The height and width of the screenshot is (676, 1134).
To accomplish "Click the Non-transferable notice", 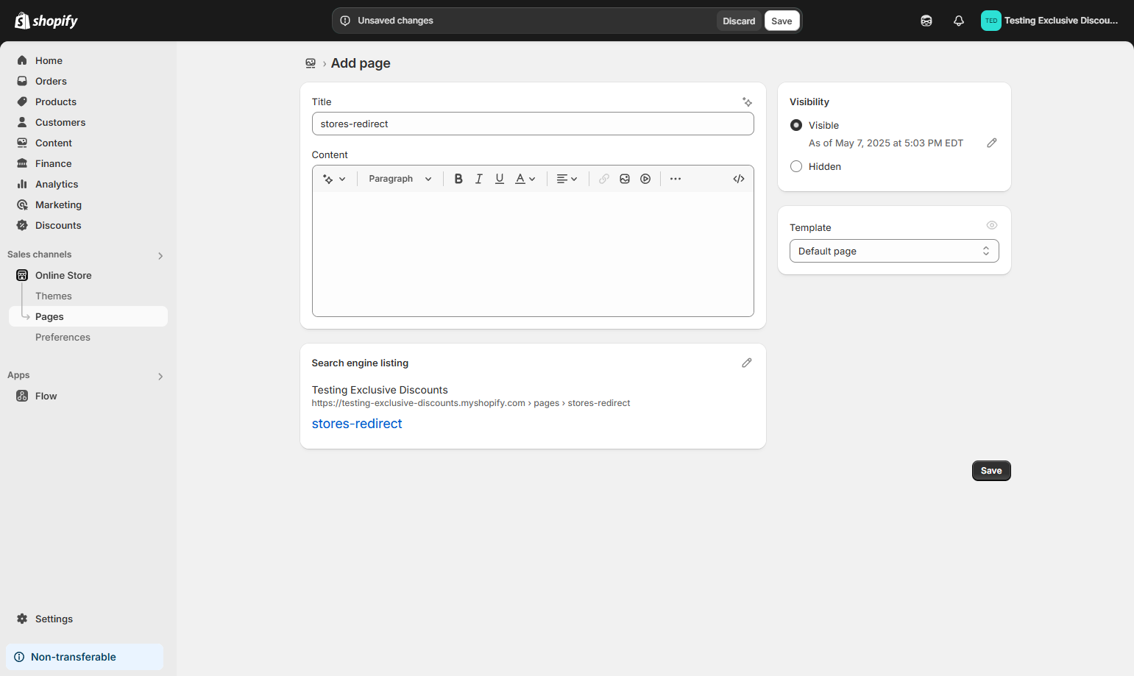I will tap(85, 657).
